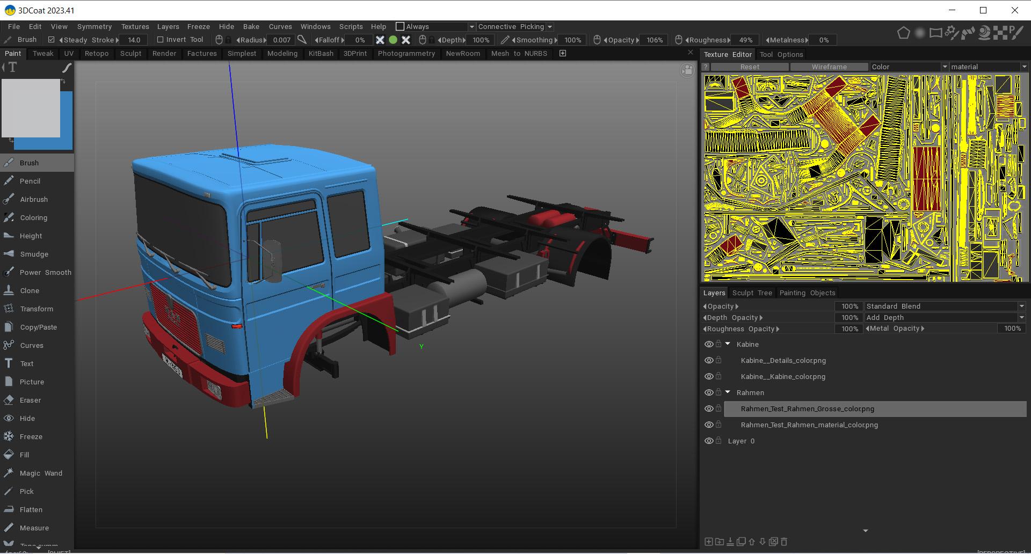Enable the Invert Tool checkbox
The width and height of the screenshot is (1031, 554).
coord(160,40)
